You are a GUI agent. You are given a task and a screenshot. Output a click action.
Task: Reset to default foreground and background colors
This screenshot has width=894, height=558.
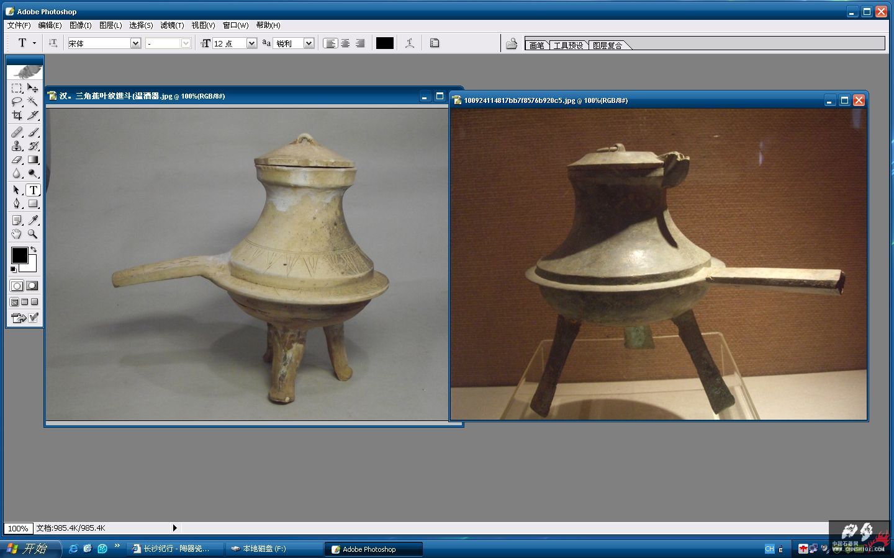pos(14,269)
